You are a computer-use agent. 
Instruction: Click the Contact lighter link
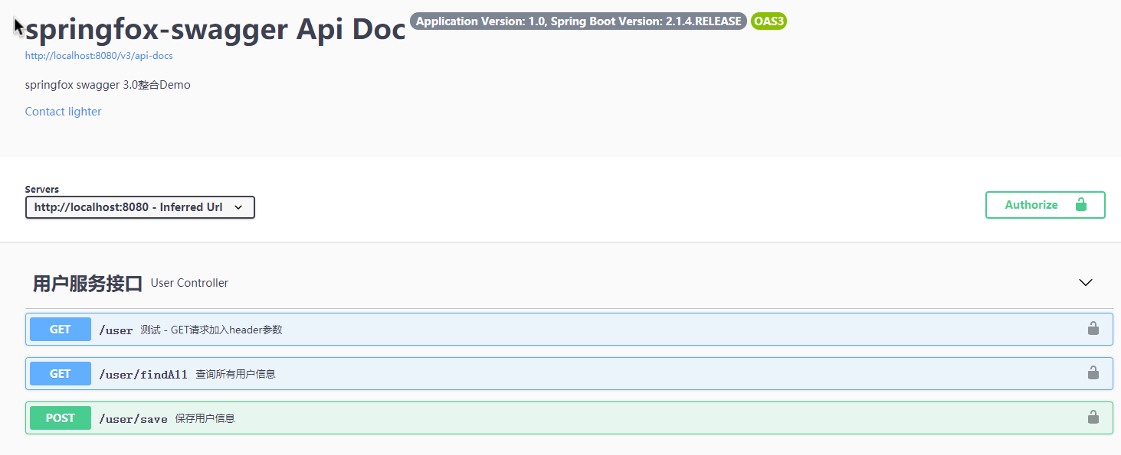tap(63, 112)
